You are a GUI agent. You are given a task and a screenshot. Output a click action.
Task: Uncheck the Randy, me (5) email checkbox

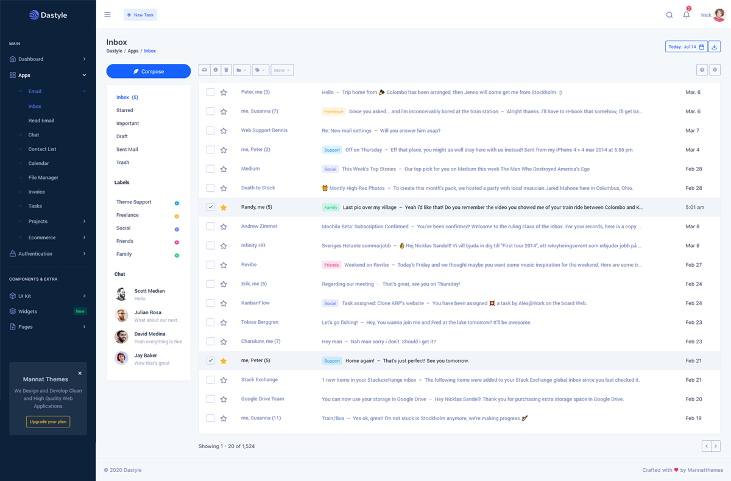(x=210, y=208)
